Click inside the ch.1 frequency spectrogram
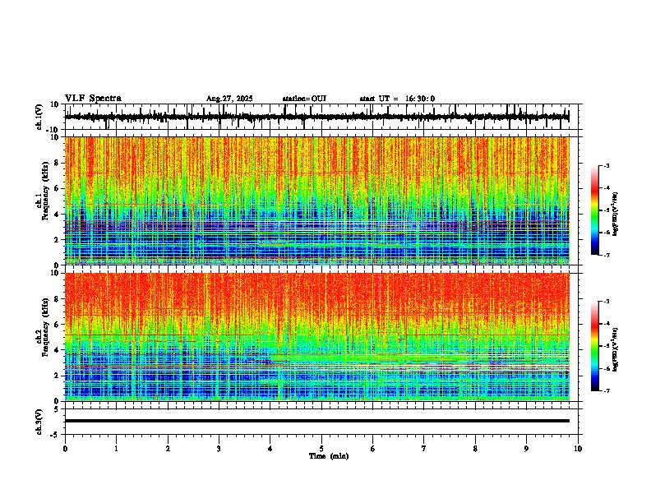The width and height of the screenshot is (651, 503). pos(316,201)
